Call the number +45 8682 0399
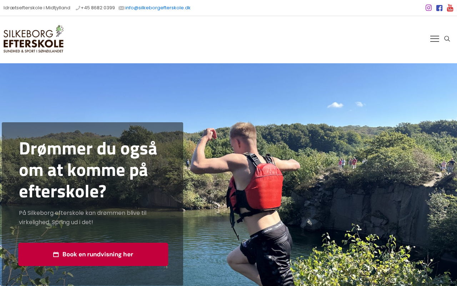This screenshot has width=457, height=286. point(98,8)
